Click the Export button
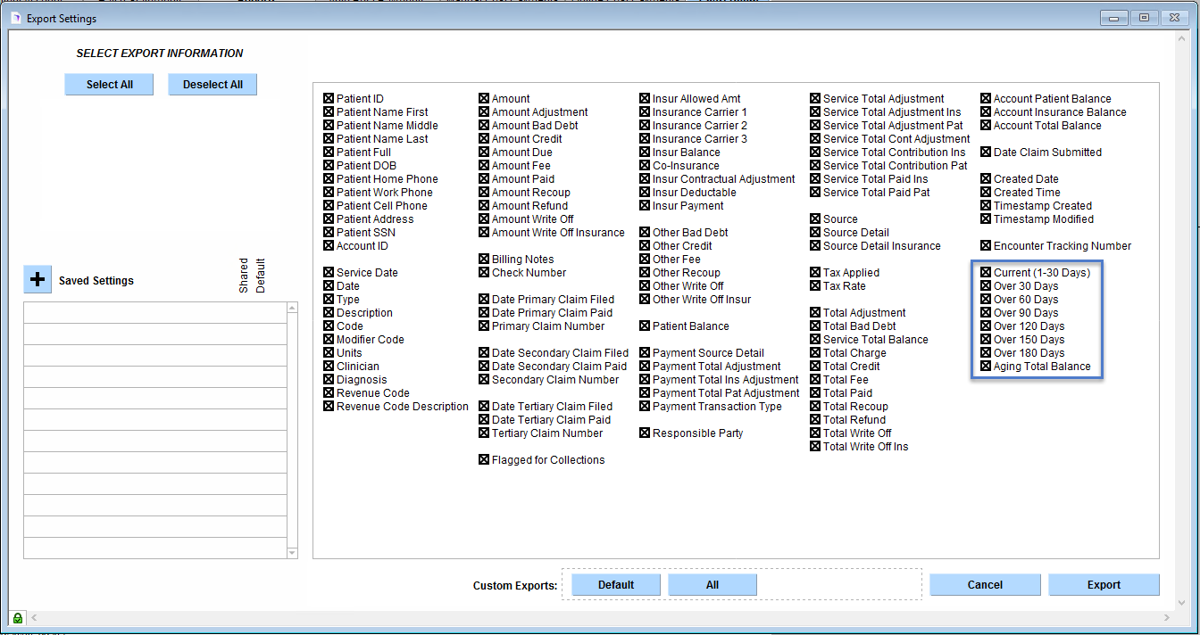Viewport: 1200px width, 635px height. coord(1104,585)
